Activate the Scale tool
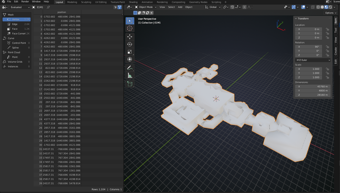This screenshot has width=340, height=193. (x=130, y=52)
